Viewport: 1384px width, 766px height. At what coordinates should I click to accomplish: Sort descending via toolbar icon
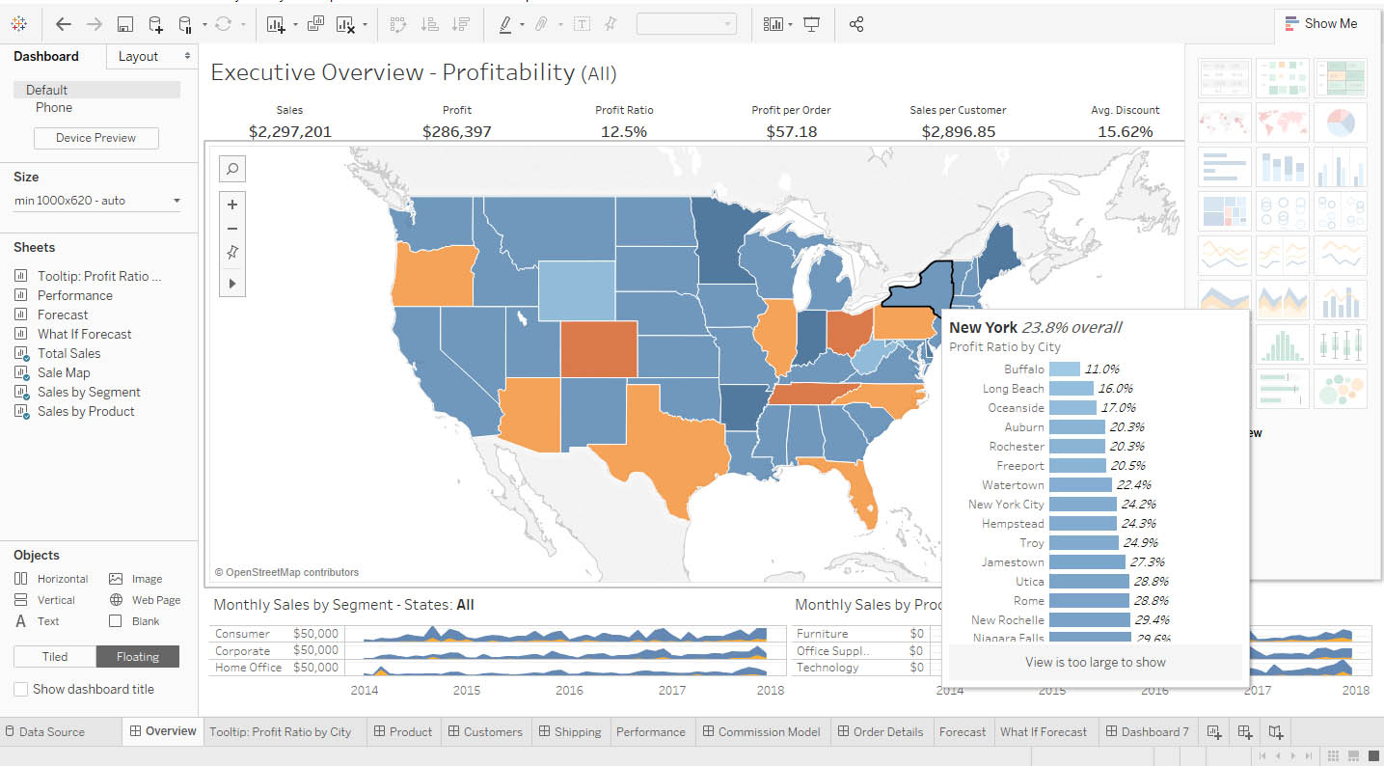click(461, 24)
